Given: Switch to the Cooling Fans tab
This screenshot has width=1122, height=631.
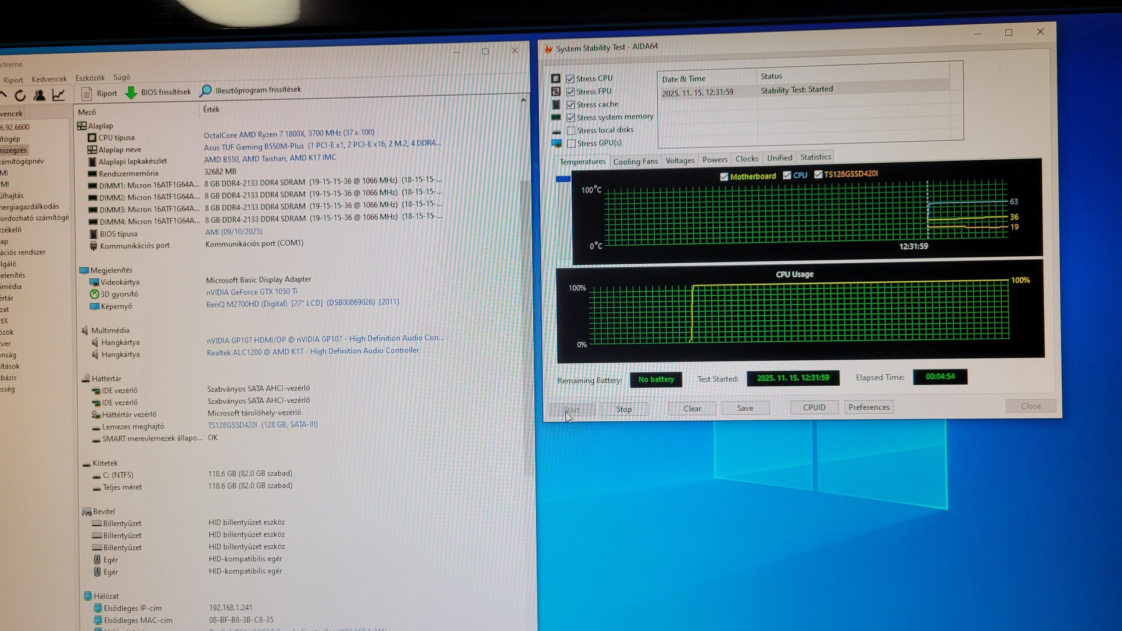Looking at the screenshot, I should coord(635,162).
